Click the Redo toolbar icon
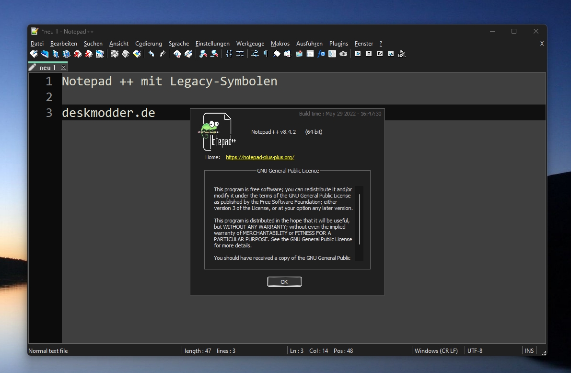Image resolution: width=571 pixels, height=373 pixels. point(163,54)
